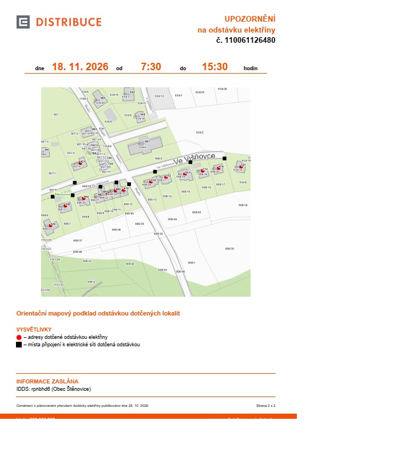Click black connection square left of Štěnovice label
This screenshot has height=473, width=411.
(x=53, y=197)
